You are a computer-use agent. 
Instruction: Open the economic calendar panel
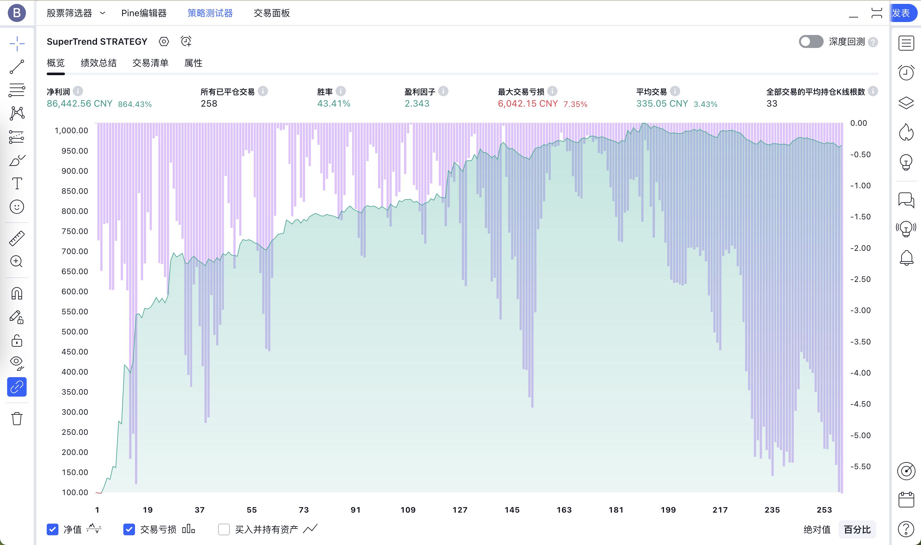pos(906,500)
